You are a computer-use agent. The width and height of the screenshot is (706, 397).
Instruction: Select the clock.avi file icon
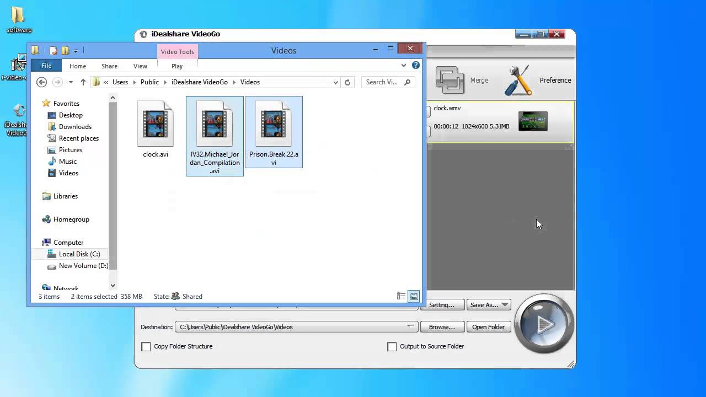click(156, 123)
